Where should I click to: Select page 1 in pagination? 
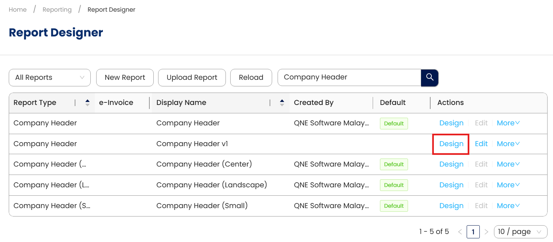click(x=473, y=232)
